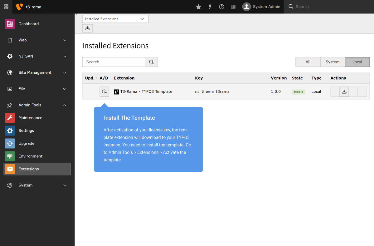Open the Dashboard module

tap(29, 23)
